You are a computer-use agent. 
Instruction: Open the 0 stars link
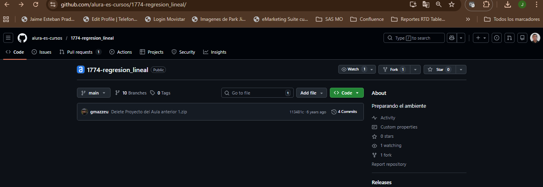(383, 136)
